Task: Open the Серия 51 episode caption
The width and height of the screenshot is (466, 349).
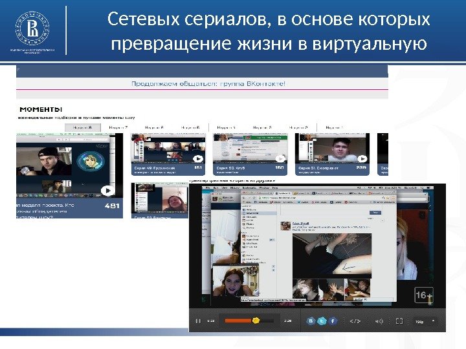Action: point(318,170)
